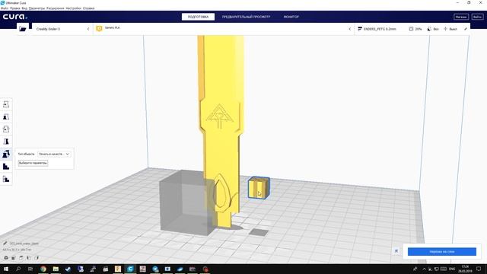The width and height of the screenshot is (487, 274).
Task: Open file with the folder icon
Action: tap(23, 29)
